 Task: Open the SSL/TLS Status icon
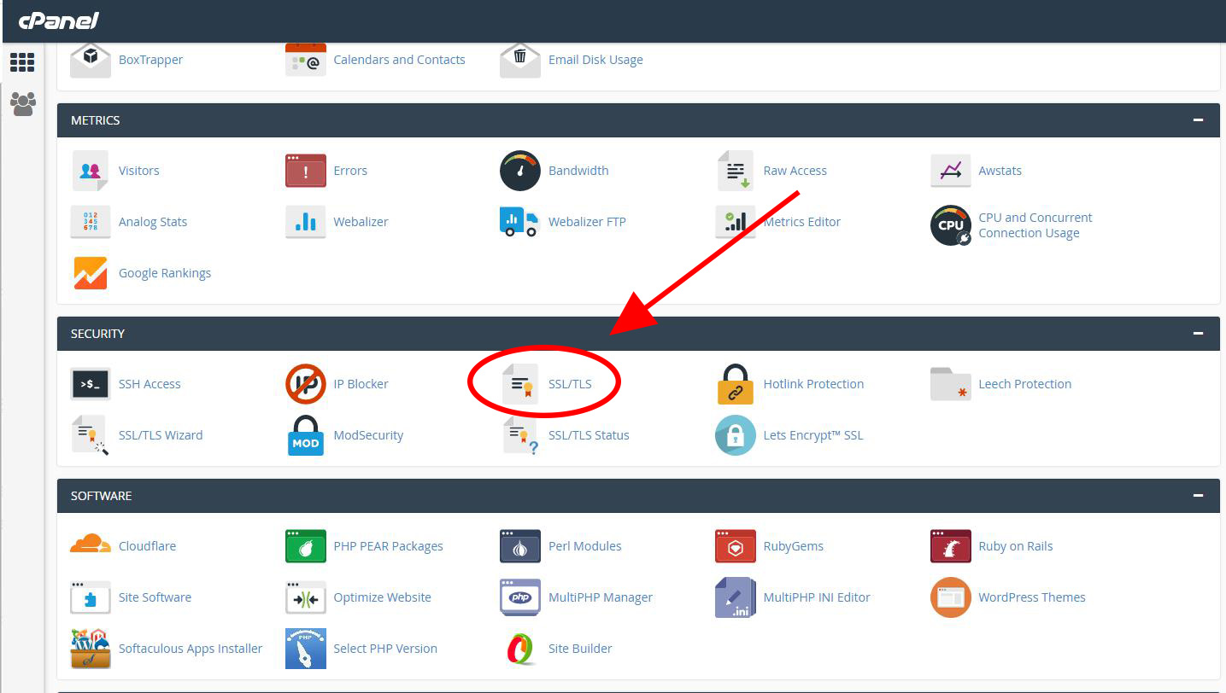[x=520, y=435]
